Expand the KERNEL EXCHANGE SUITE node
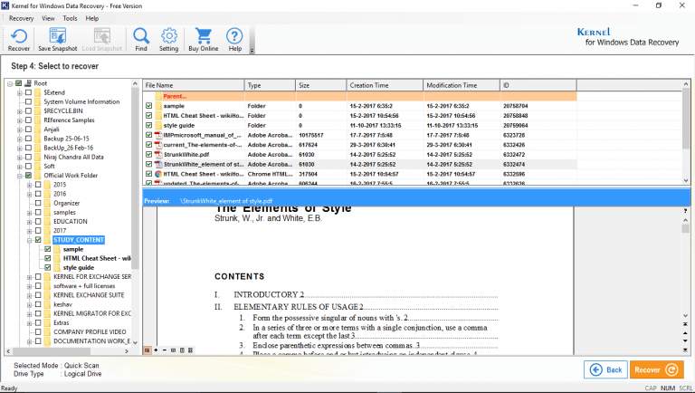 tap(29, 295)
